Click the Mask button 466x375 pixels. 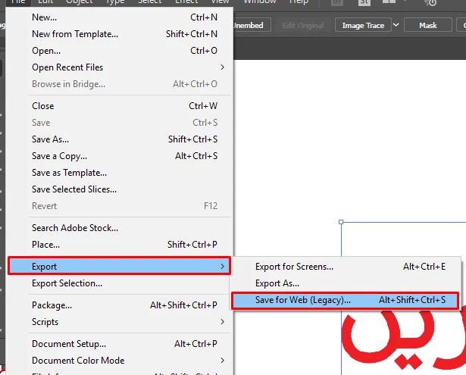click(x=428, y=25)
